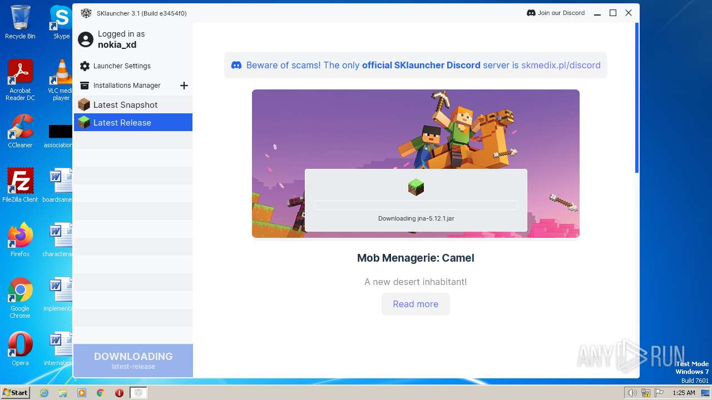Screen dimensions: 712x400
Task: Add new installation with plus icon
Action: pos(184,86)
